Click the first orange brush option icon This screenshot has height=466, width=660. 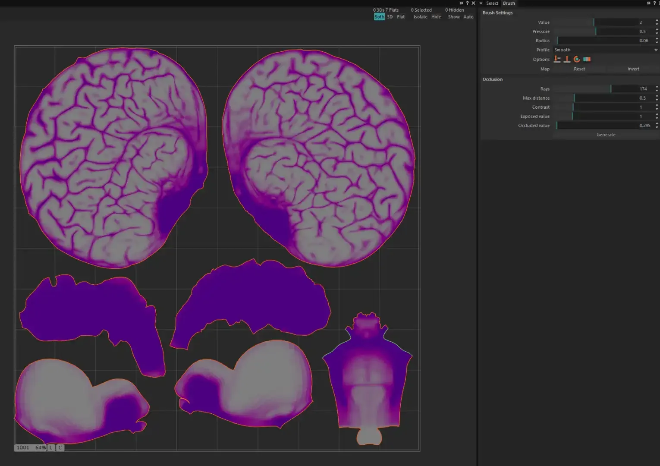click(x=557, y=59)
